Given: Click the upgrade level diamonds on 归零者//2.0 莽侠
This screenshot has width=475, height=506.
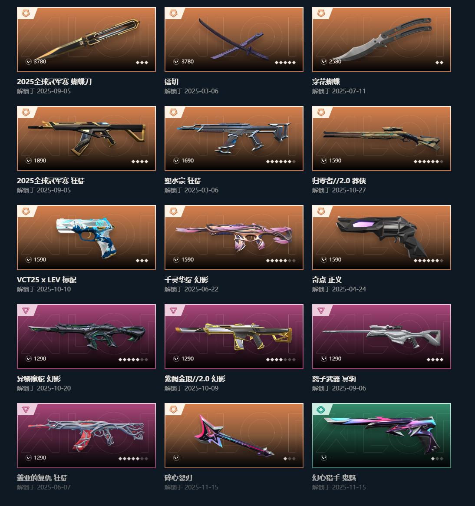Looking at the screenshot, I should (x=428, y=161).
